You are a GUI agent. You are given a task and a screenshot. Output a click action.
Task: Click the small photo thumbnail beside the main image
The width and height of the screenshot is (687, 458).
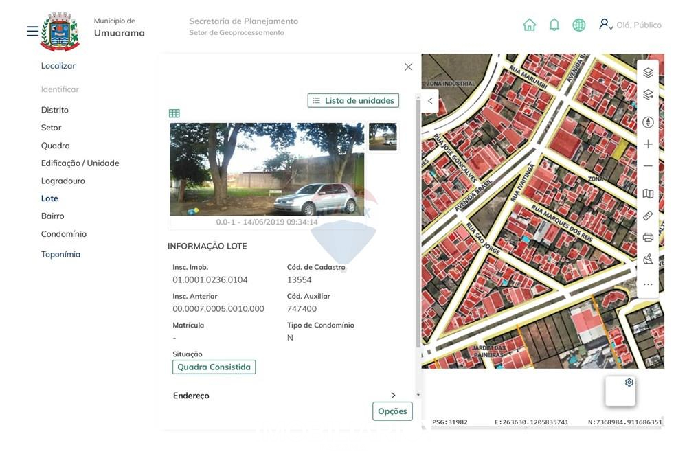pos(383,137)
